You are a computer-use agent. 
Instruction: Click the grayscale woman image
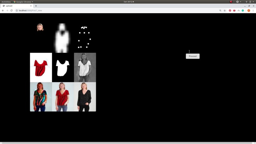click(85, 67)
